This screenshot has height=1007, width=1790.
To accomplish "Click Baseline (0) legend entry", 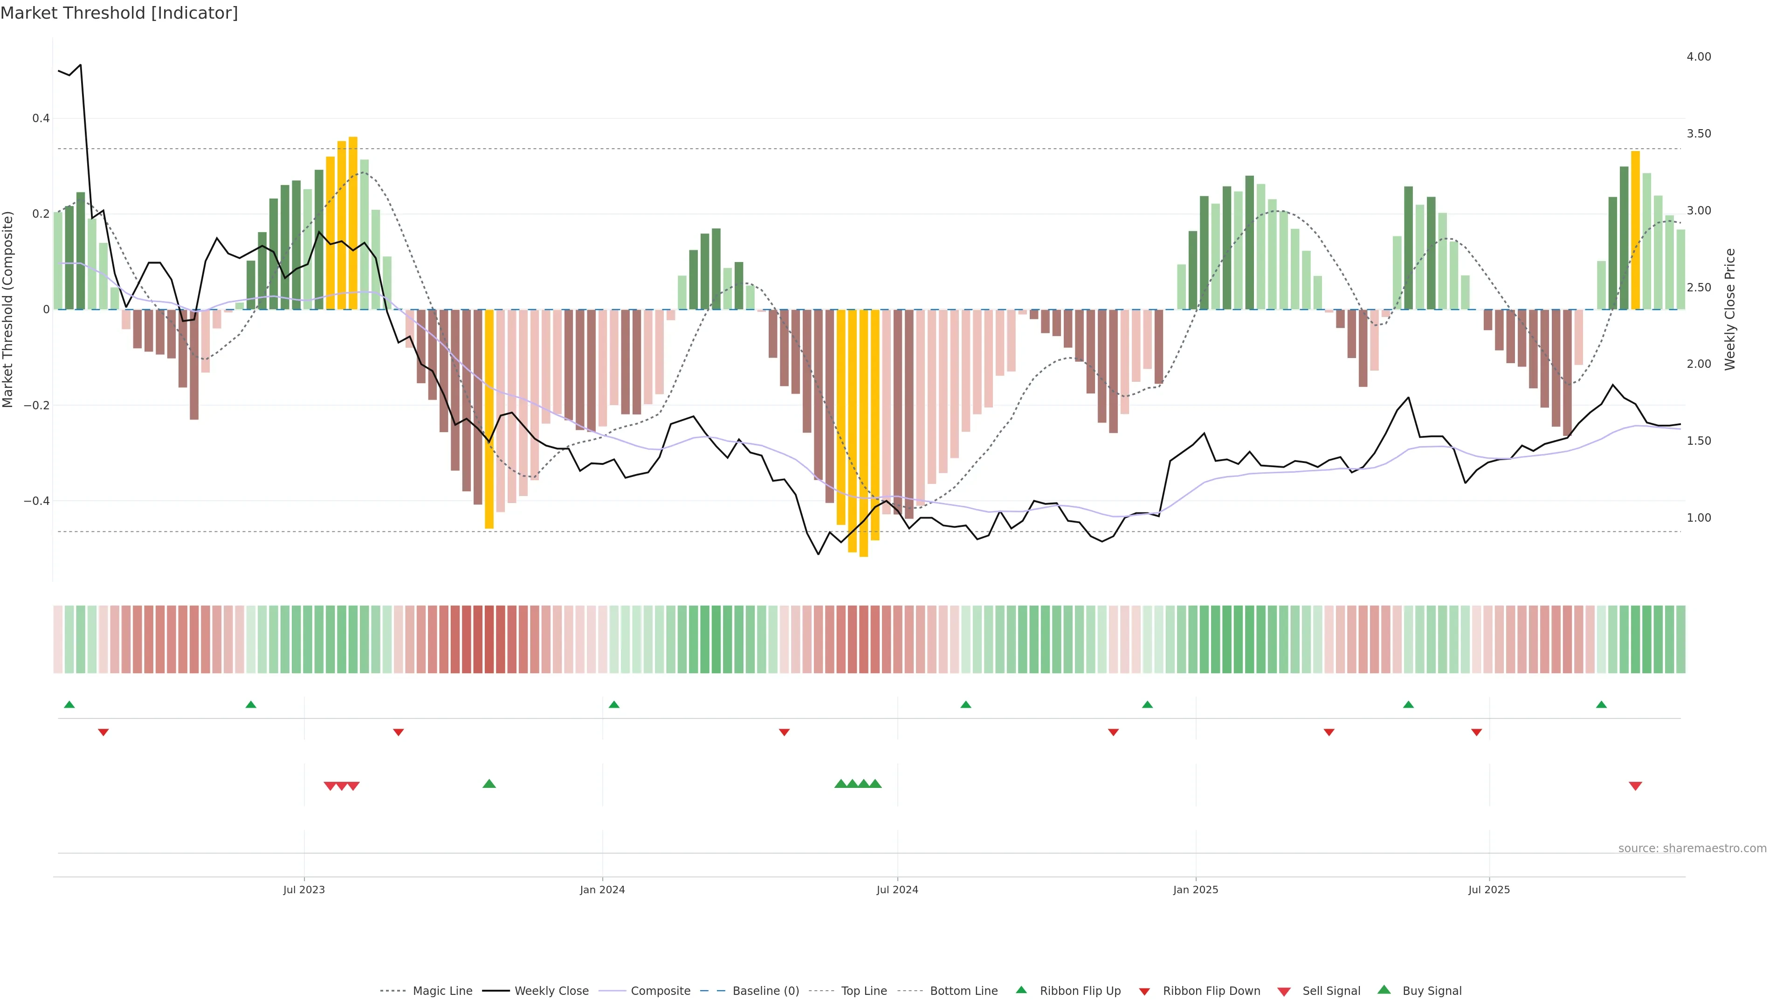I will coord(765,991).
